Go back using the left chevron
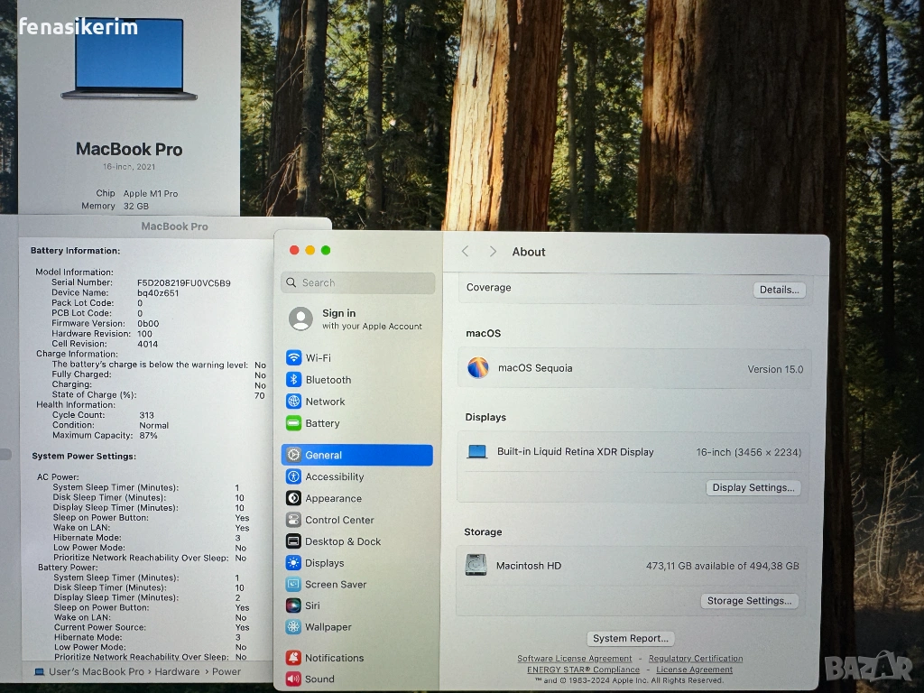This screenshot has width=924, height=693. [466, 252]
